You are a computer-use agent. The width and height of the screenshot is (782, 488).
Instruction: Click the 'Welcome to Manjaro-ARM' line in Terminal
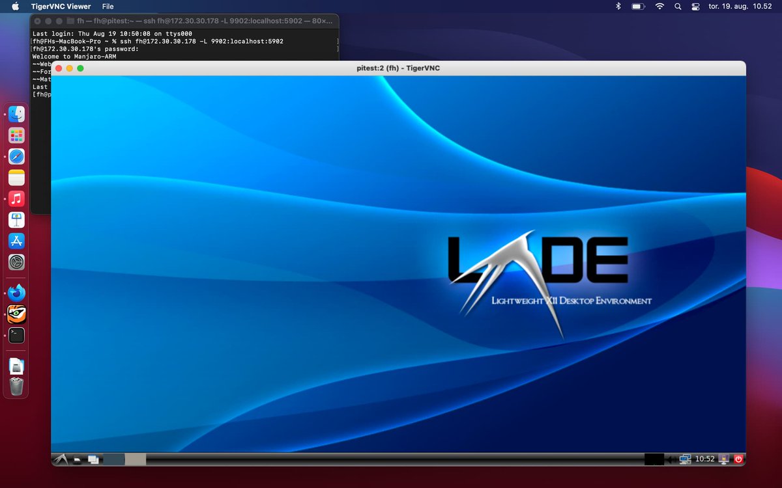74,57
